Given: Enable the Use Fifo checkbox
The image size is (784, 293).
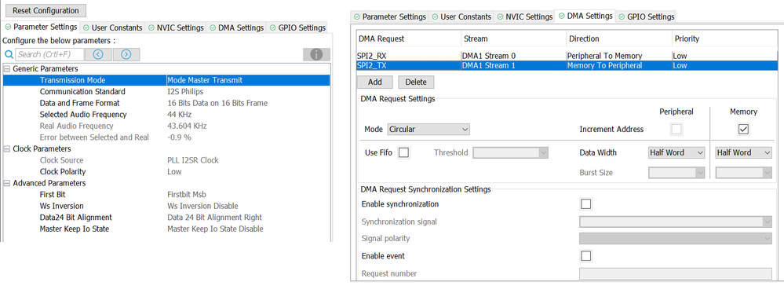Looking at the screenshot, I should [403, 152].
